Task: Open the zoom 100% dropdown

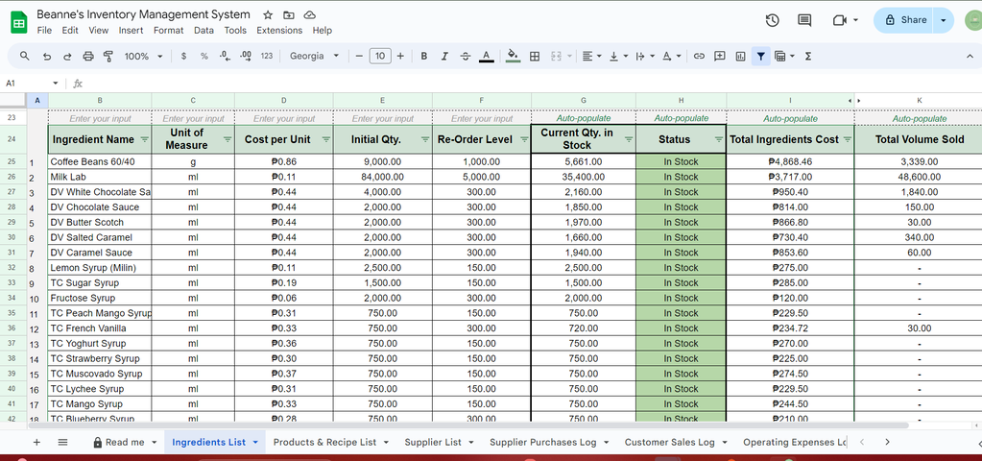Action: (x=143, y=57)
